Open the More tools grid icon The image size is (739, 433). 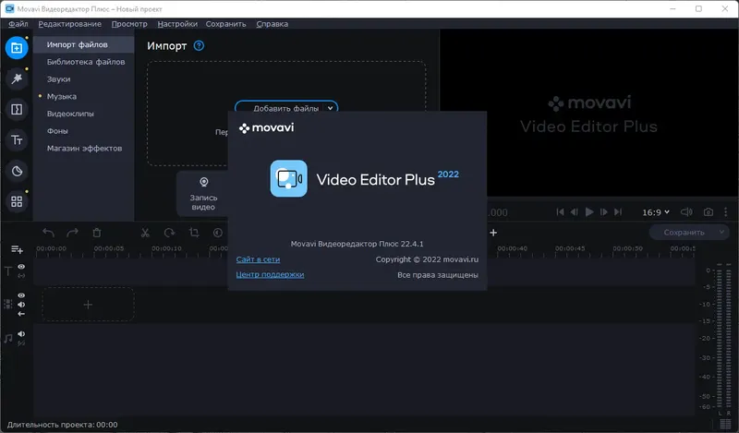(17, 201)
